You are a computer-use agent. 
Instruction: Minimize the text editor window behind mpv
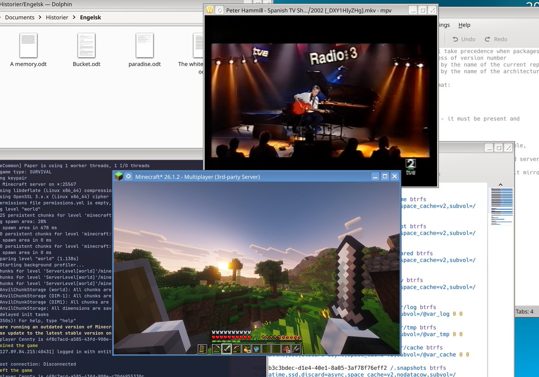click(x=489, y=148)
